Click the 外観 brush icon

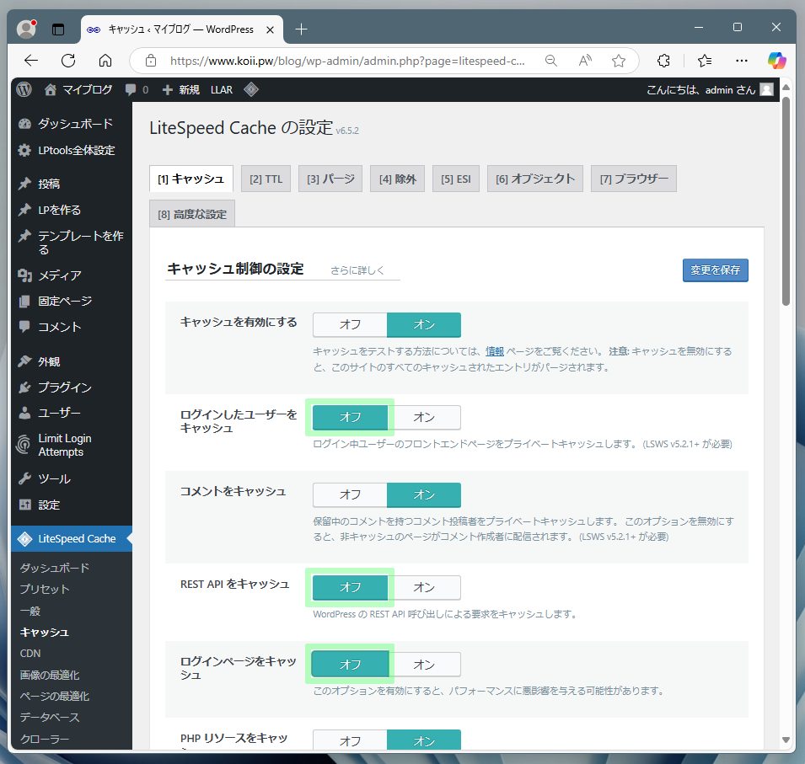[24, 361]
